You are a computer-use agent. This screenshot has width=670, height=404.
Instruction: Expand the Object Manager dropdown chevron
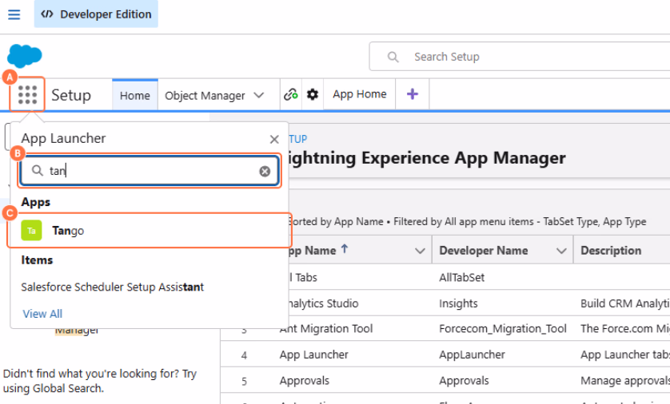click(258, 95)
